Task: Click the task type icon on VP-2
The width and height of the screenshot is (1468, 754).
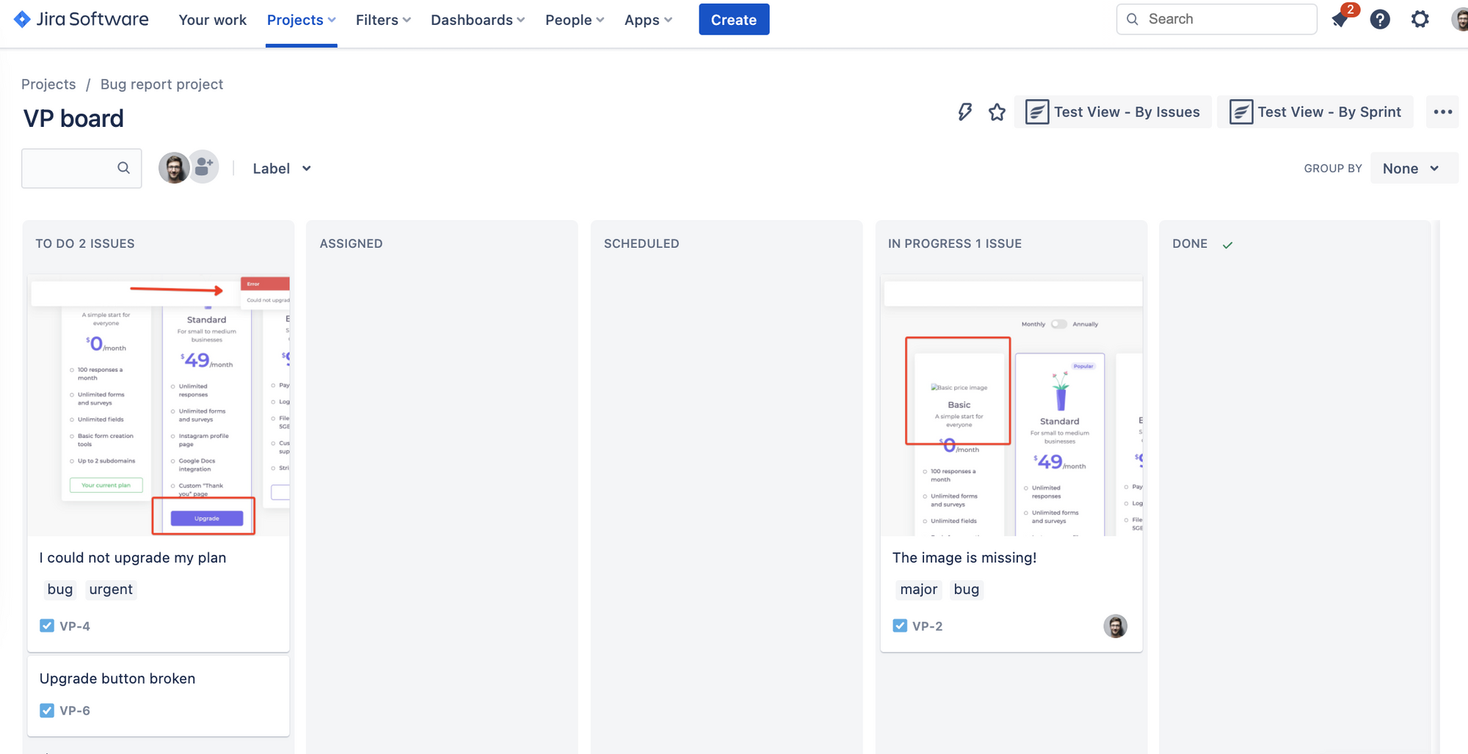Action: click(x=900, y=626)
